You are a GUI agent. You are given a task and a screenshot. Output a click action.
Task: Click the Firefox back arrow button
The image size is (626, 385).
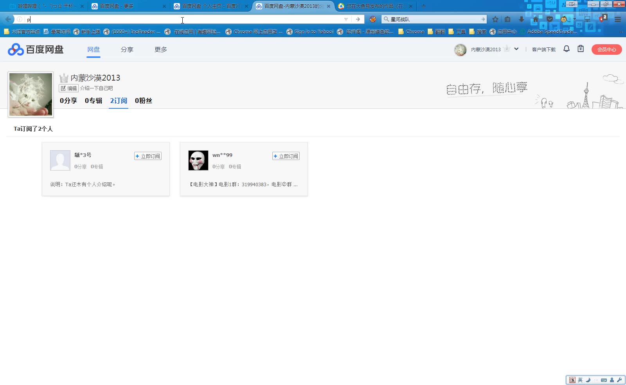coord(8,19)
